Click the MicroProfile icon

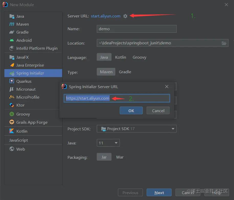tap(12, 97)
